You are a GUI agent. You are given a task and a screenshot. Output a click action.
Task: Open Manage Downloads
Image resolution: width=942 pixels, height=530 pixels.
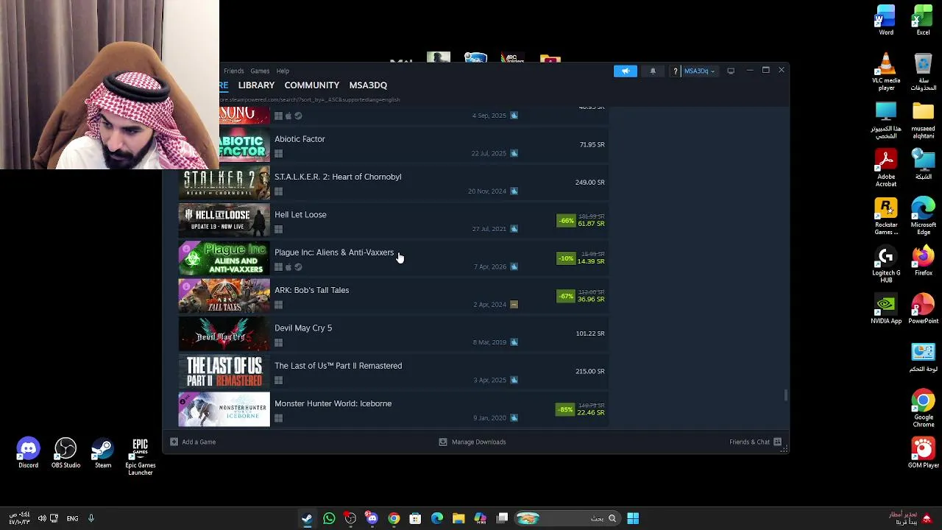pos(472,442)
